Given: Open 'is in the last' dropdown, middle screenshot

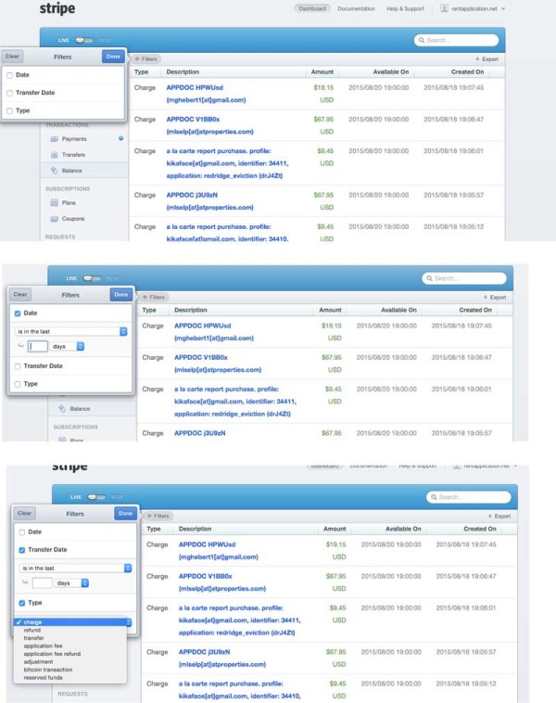Looking at the screenshot, I should 70,331.
